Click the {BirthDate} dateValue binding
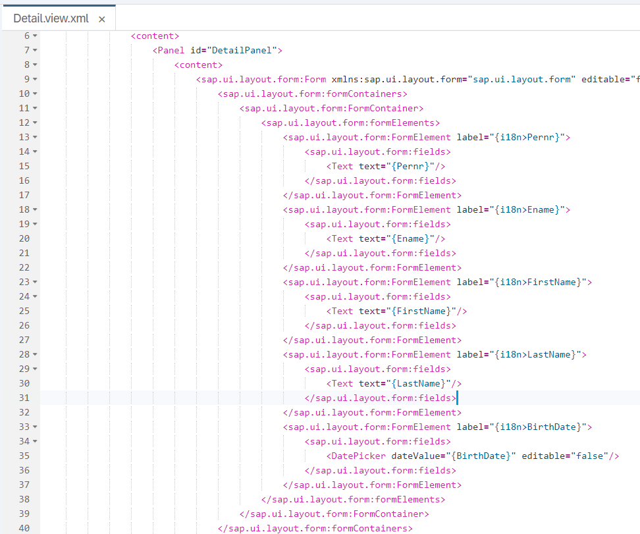This screenshot has height=534, width=640. pos(481,456)
